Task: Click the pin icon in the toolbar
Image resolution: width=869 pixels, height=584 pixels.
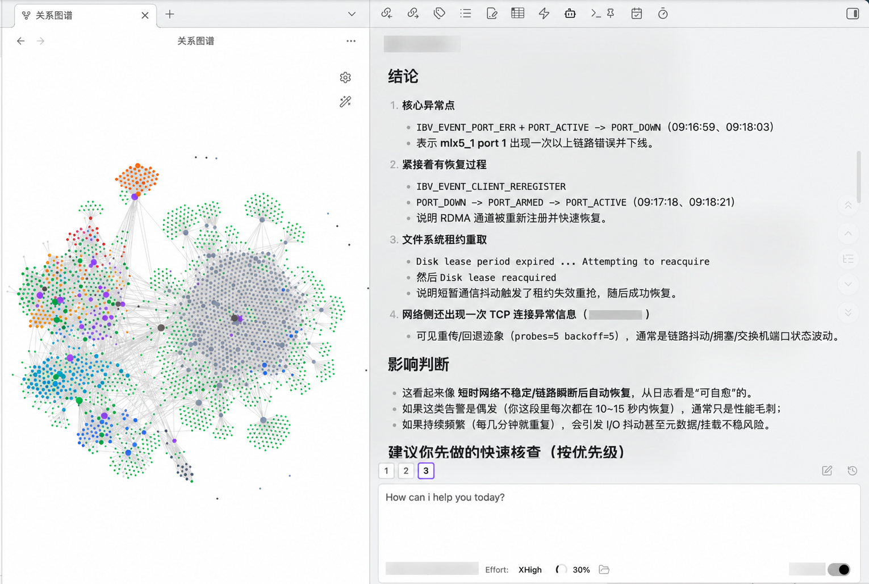Action: (611, 14)
